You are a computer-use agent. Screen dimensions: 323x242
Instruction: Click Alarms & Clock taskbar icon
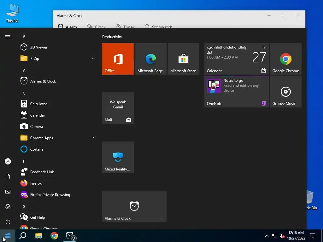pos(70,236)
